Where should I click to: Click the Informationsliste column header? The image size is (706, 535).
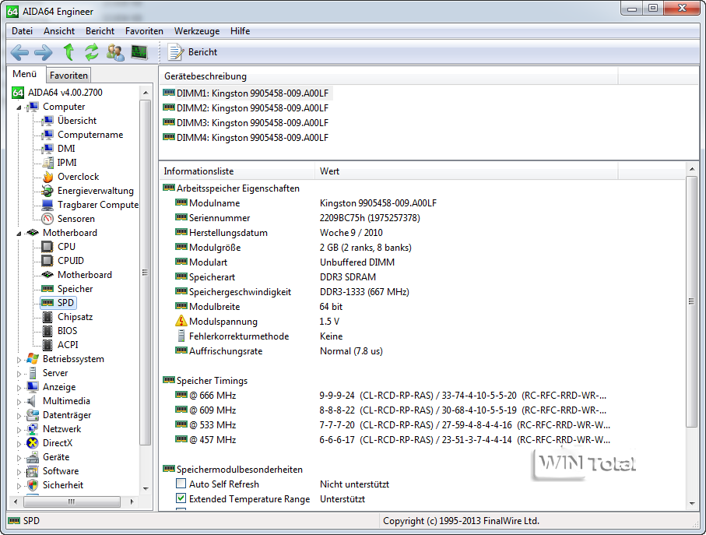coord(237,171)
